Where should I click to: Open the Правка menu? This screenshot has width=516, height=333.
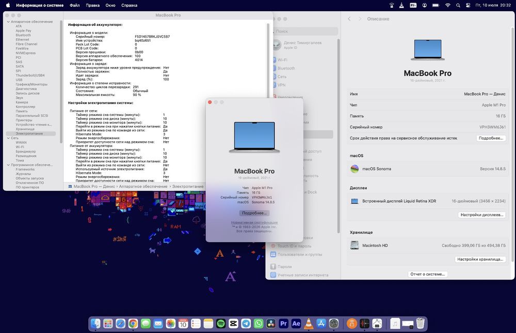click(93, 5)
